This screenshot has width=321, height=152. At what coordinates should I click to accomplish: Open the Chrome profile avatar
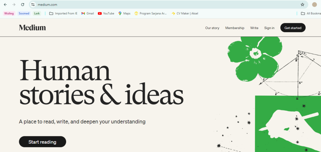point(314,5)
